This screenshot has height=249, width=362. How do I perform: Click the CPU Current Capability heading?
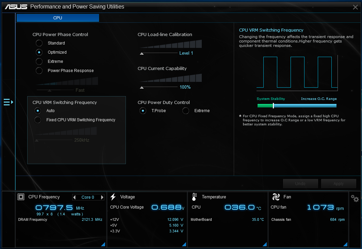pyautogui.click(x=162, y=69)
